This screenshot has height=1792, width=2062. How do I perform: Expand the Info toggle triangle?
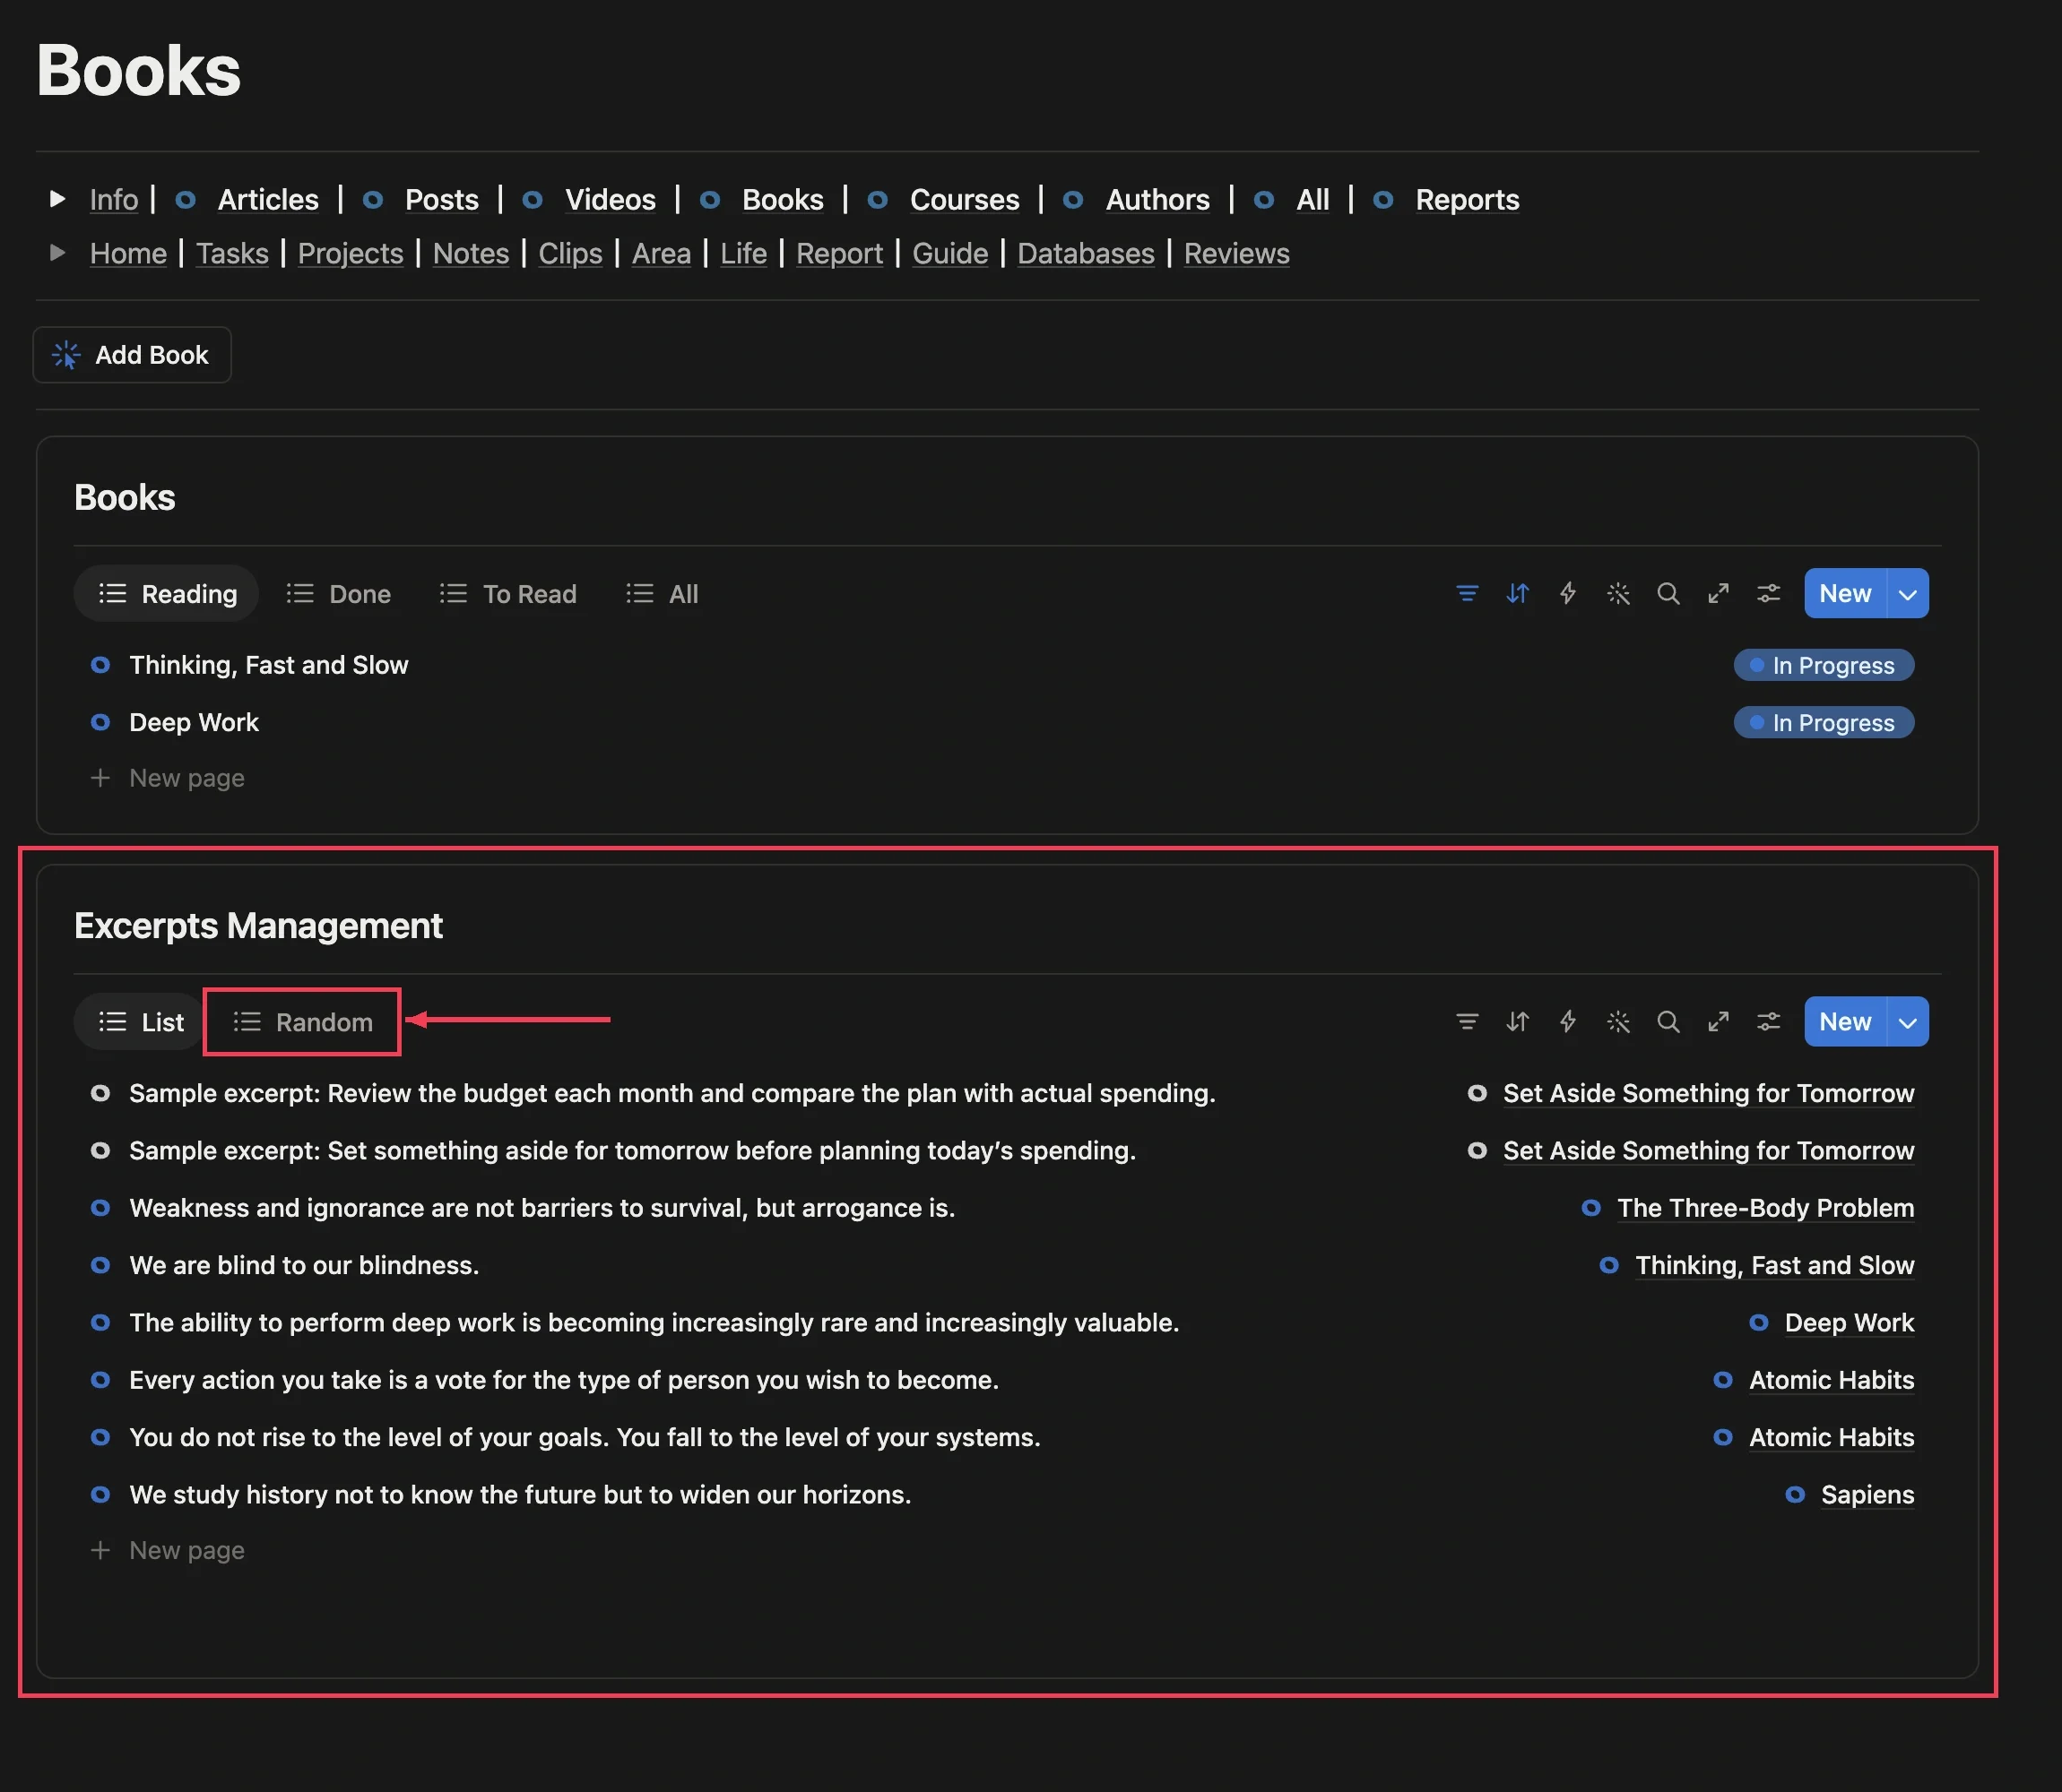[58, 199]
